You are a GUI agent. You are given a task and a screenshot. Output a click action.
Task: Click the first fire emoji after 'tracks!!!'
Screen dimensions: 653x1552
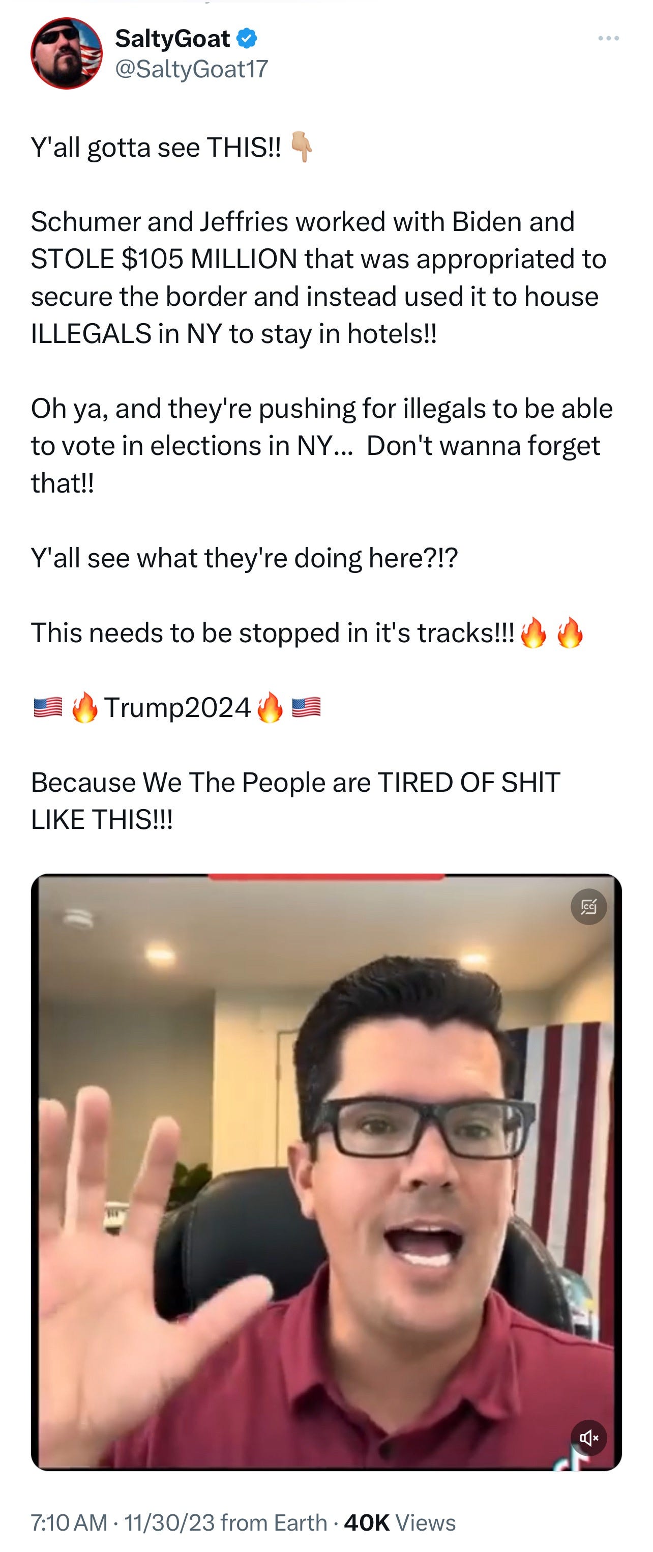point(533,633)
